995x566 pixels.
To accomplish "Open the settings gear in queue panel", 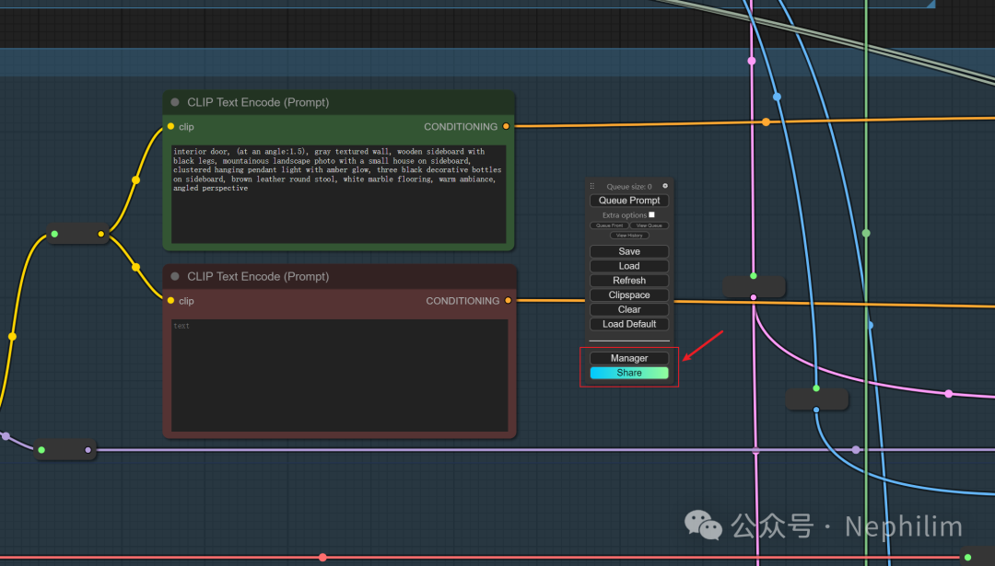I will [665, 186].
